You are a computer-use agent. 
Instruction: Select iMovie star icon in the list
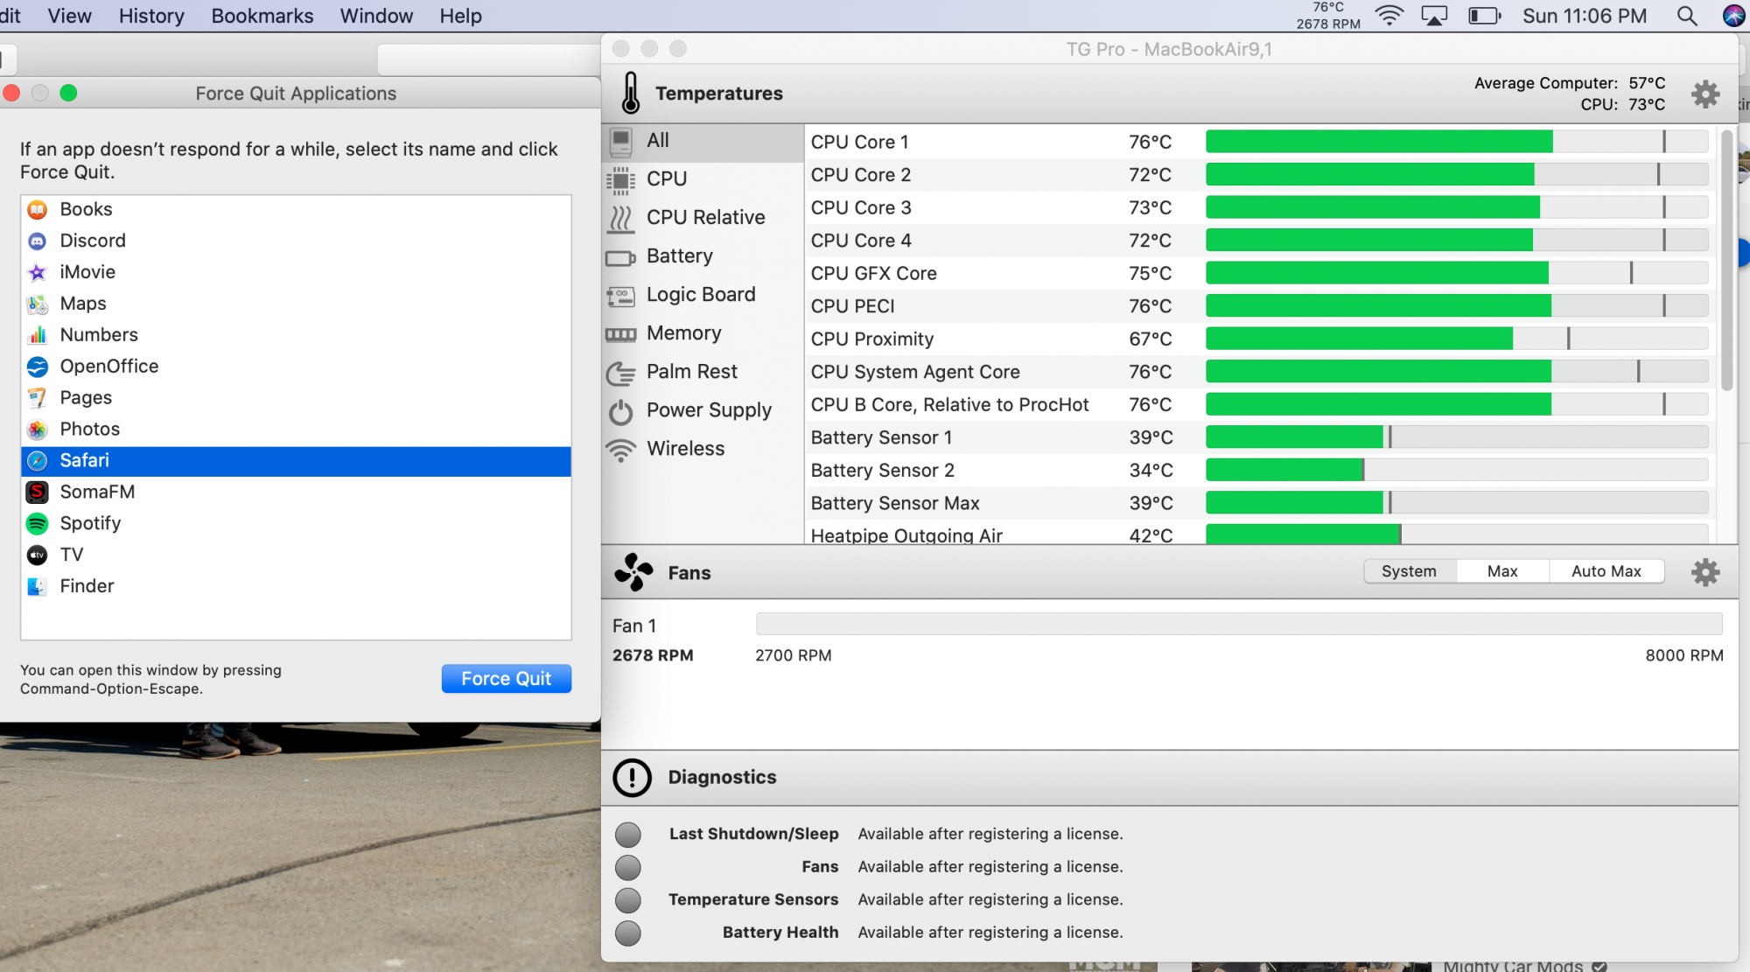click(37, 272)
